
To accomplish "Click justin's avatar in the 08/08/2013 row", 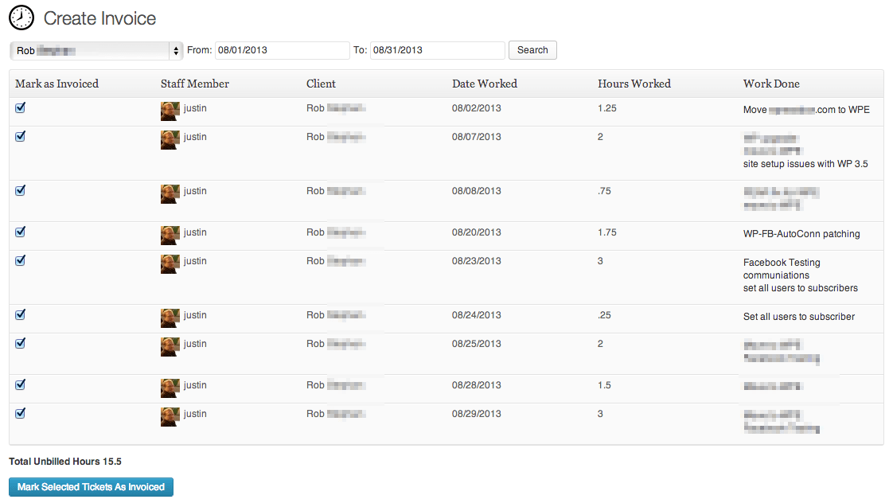I will tap(170, 194).
